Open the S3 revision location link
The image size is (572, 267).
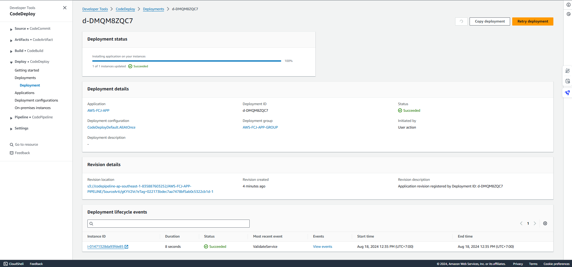150,189
